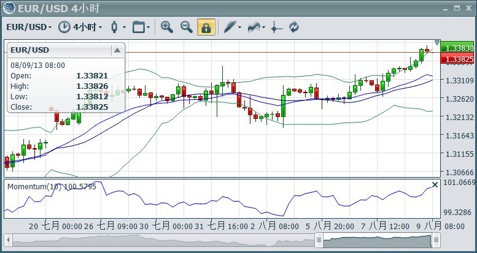Screen dimensions: 477x253
Task: Activate the crosshair cursor tool
Action: (276, 28)
